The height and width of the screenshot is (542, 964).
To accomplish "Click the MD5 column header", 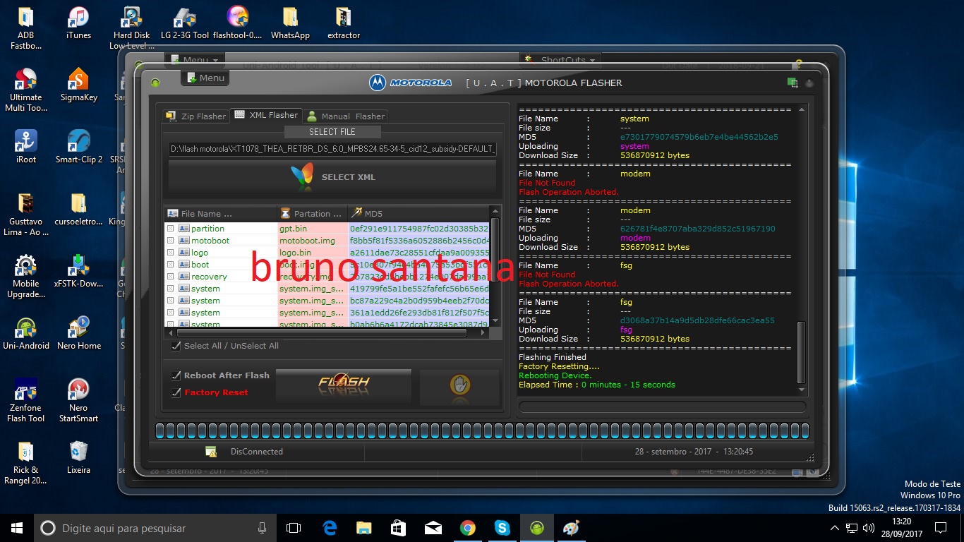I will (418, 213).
